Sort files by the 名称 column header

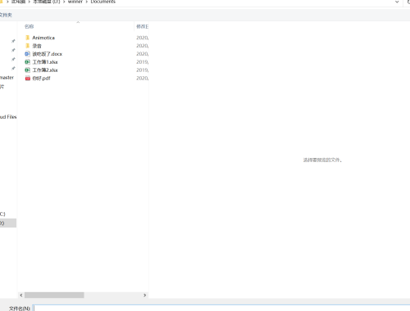pos(29,26)
